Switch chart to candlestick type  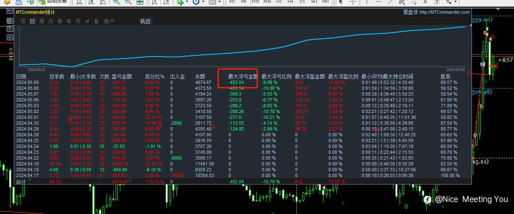click(x=91, y=2)
